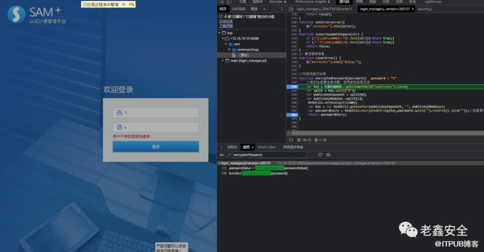The image size is (484, 252).
Task: Refresh the search results in search panel
Action: pos(320,155)
